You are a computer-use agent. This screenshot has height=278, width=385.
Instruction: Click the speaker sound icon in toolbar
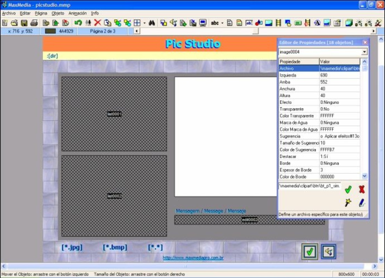173,23
